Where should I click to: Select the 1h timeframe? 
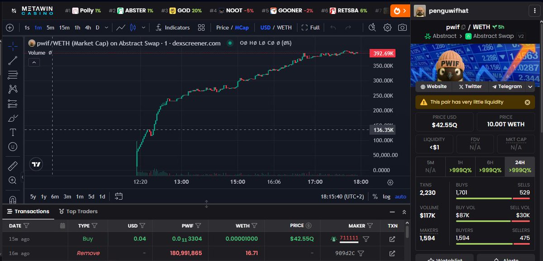click(77, 28)
